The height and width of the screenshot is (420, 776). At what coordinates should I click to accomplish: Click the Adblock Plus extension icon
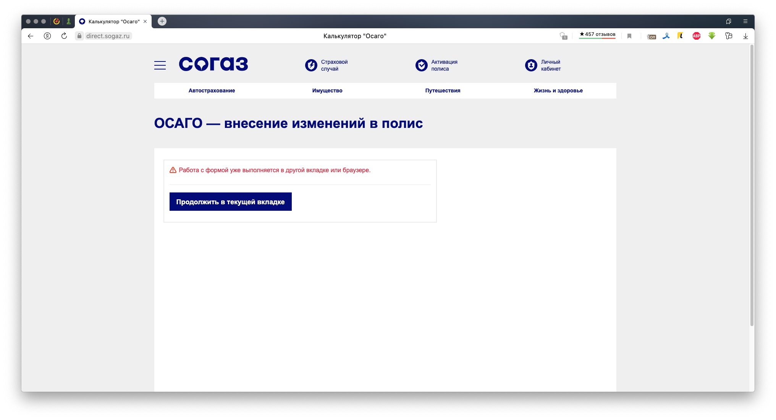coord(696,36)
